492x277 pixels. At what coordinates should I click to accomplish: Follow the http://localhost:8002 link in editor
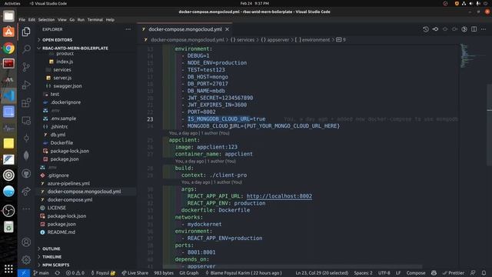(x=279, y=196)
